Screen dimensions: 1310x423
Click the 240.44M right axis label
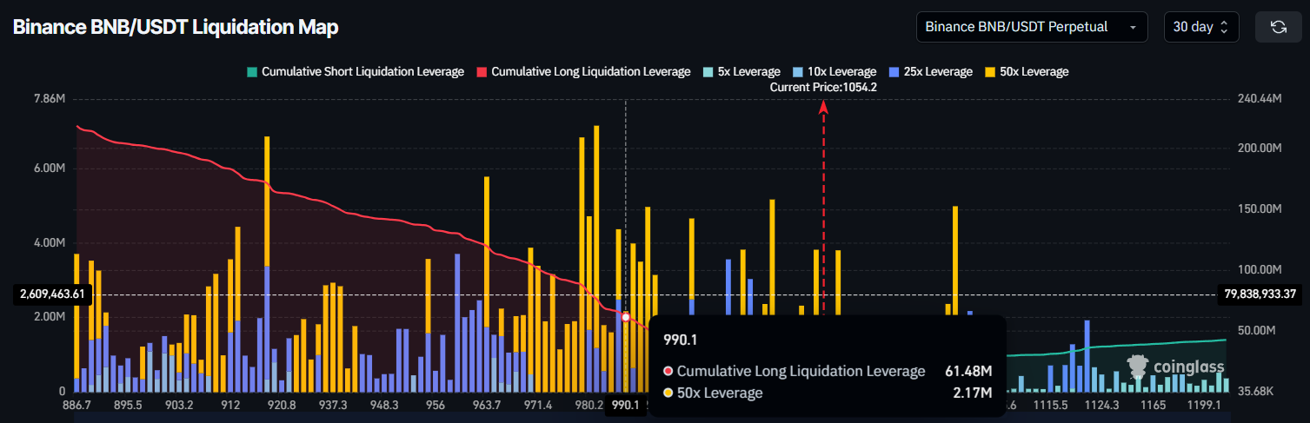click(1259, 99)
